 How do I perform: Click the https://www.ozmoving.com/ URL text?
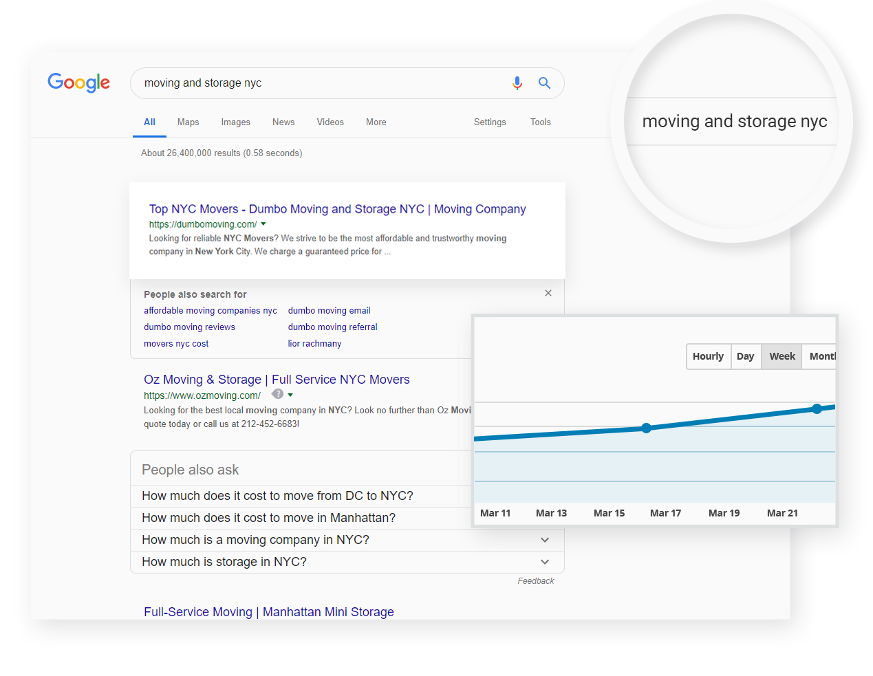click(202, 395)
